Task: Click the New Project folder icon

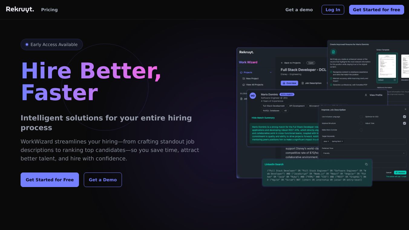Action: [244, 79]
